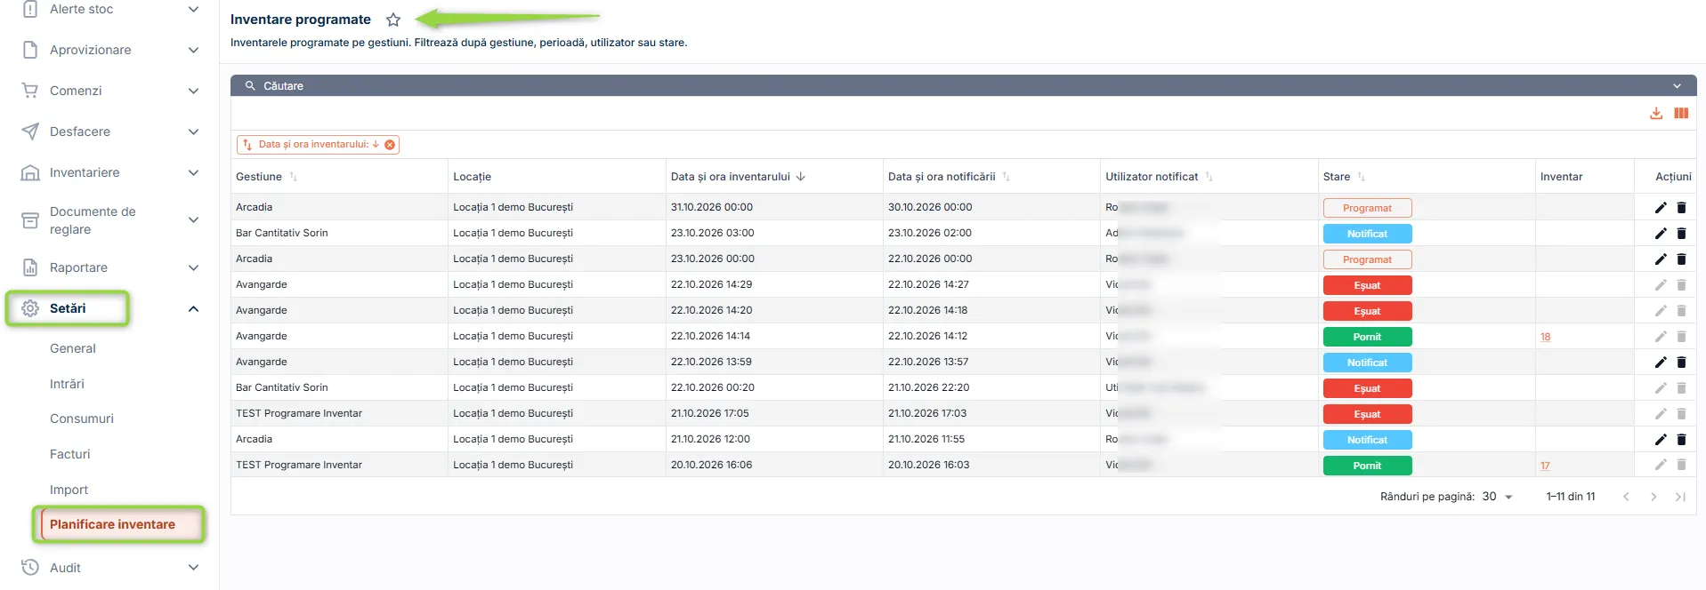Edit the Arcadia inventory dated 23.10.2026 00:00
The height and width of the screenshot is (590, 1706).
tap(1661, 259)
